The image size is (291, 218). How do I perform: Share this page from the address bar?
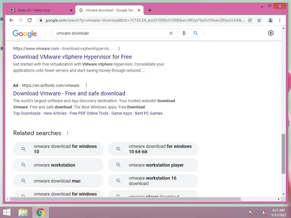click(250, 20)
